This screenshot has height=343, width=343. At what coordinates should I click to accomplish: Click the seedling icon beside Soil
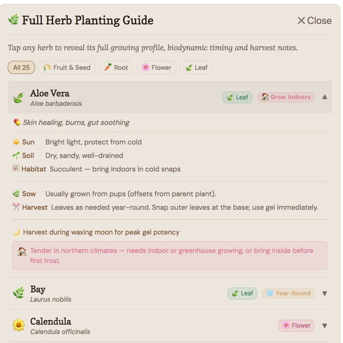[16, 155]
